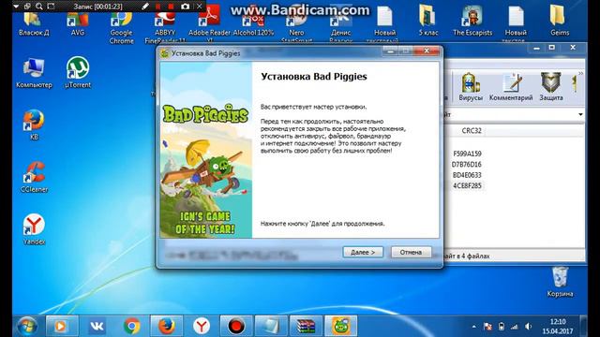Open the Компьютер desktop icon
This screenshot has width=600, height=337.
point(34,73)
